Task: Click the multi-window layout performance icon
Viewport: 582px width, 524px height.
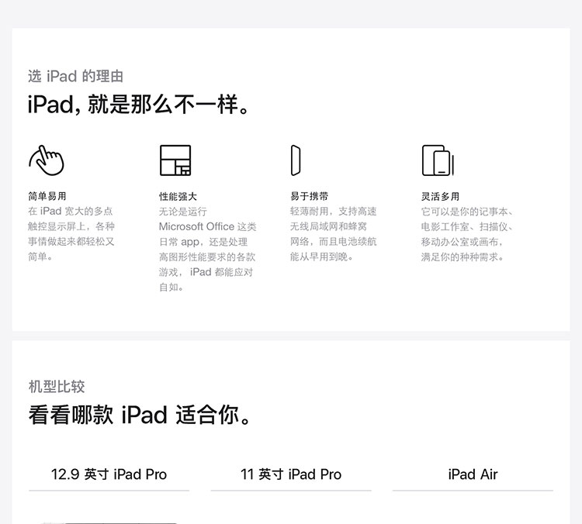Action: (175, 160)
